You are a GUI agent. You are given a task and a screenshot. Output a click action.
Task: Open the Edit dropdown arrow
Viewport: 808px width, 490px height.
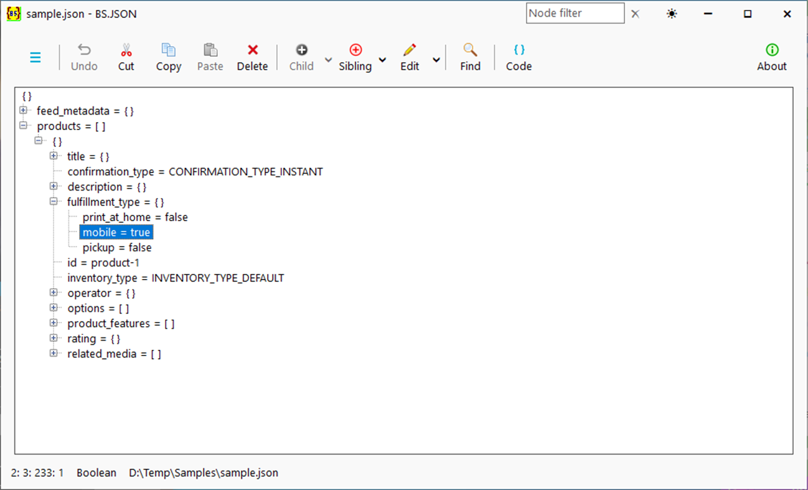click(436, 60)
